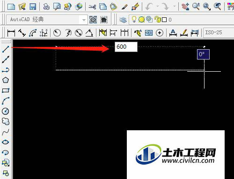Toggle layer 0 on/off lightbulb
234x179 pixels.
[x=134, y=20]
